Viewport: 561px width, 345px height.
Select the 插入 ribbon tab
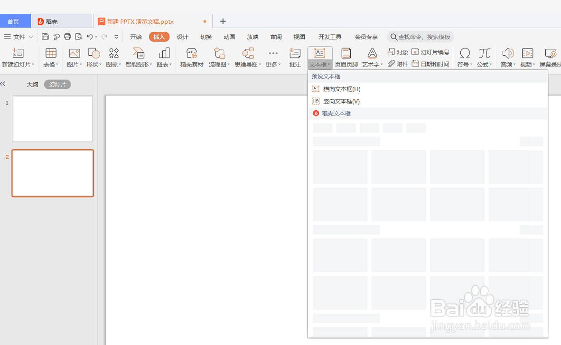click(159, 37)
